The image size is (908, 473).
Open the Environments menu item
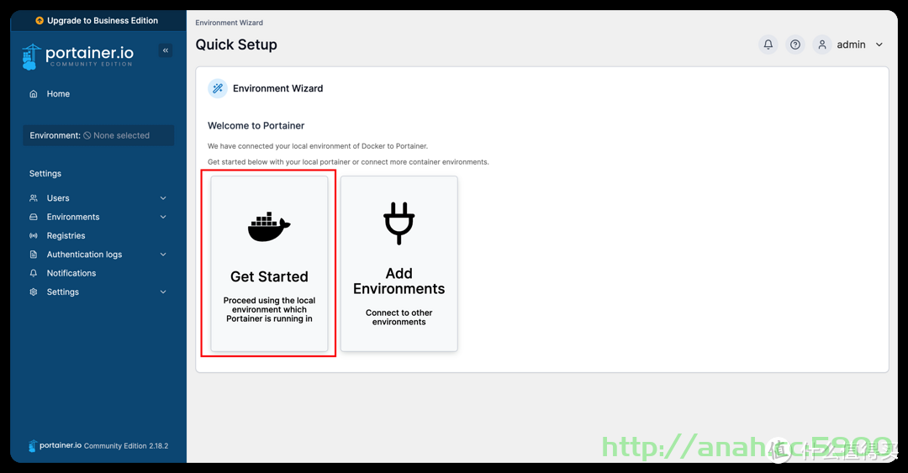[73, 217]
